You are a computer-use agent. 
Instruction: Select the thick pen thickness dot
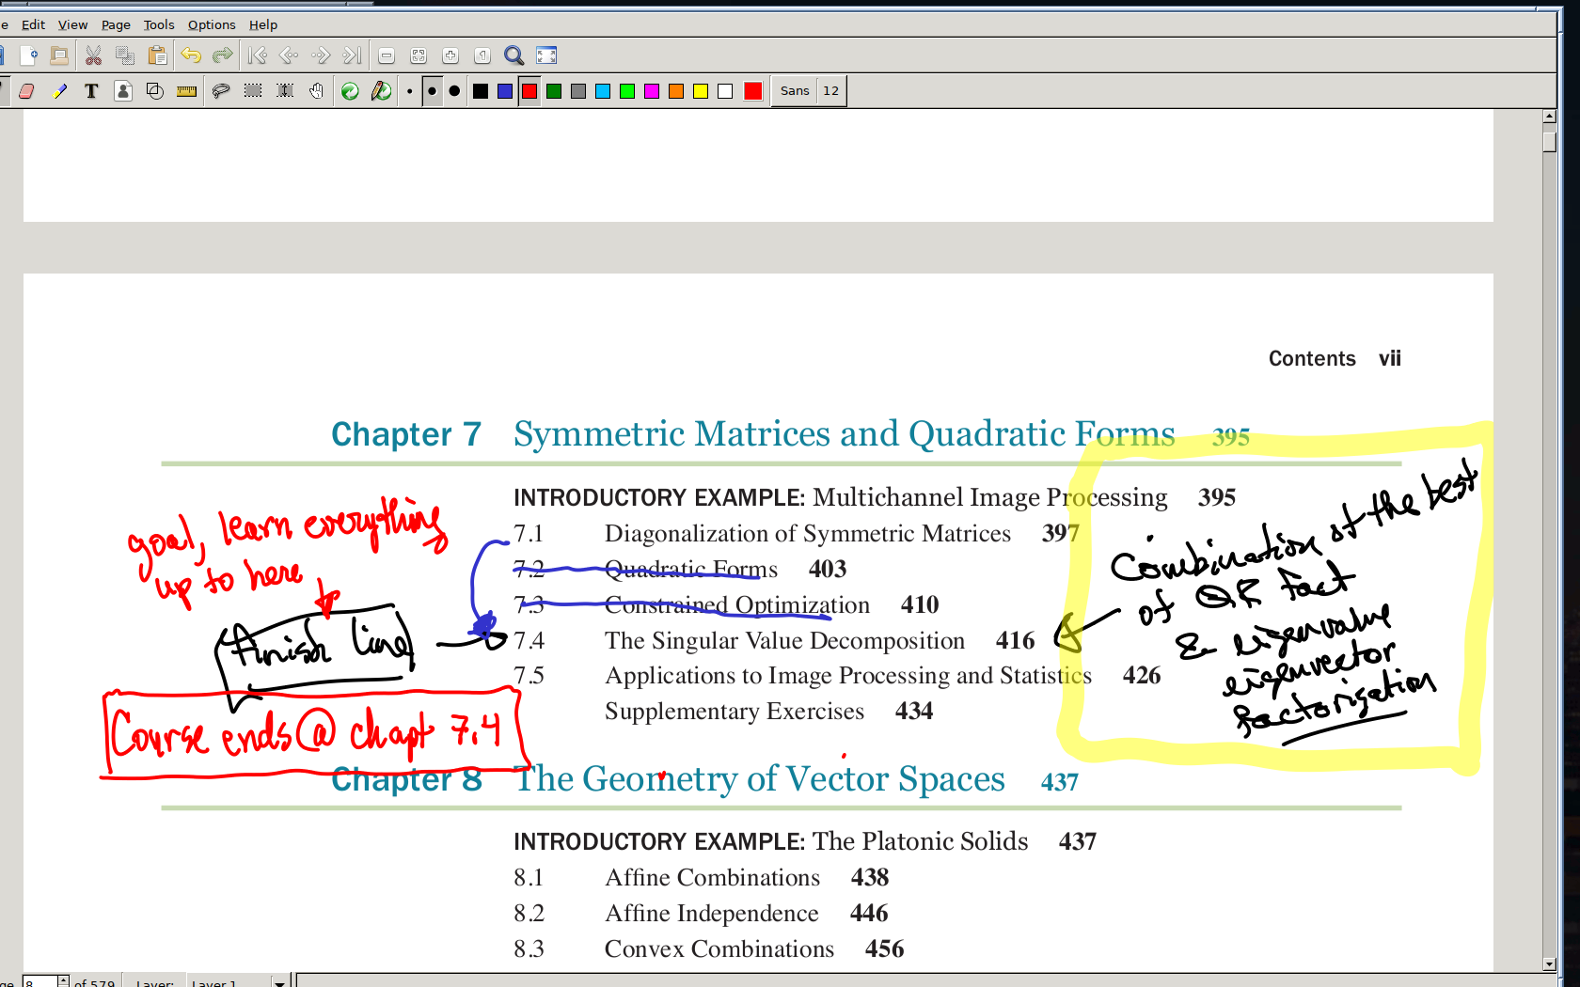pos(455,91)
